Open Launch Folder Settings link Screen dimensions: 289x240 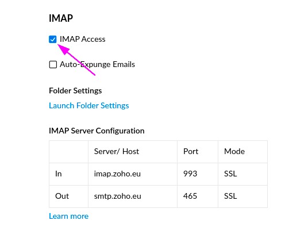(89, 105)
